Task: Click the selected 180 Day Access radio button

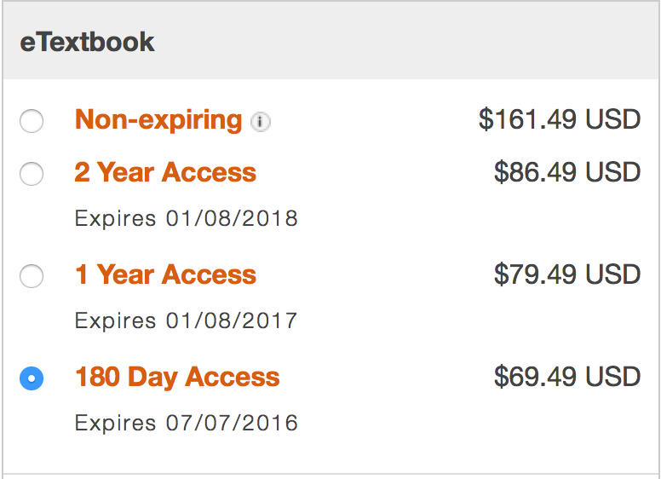Action: (x=32, y=378)
